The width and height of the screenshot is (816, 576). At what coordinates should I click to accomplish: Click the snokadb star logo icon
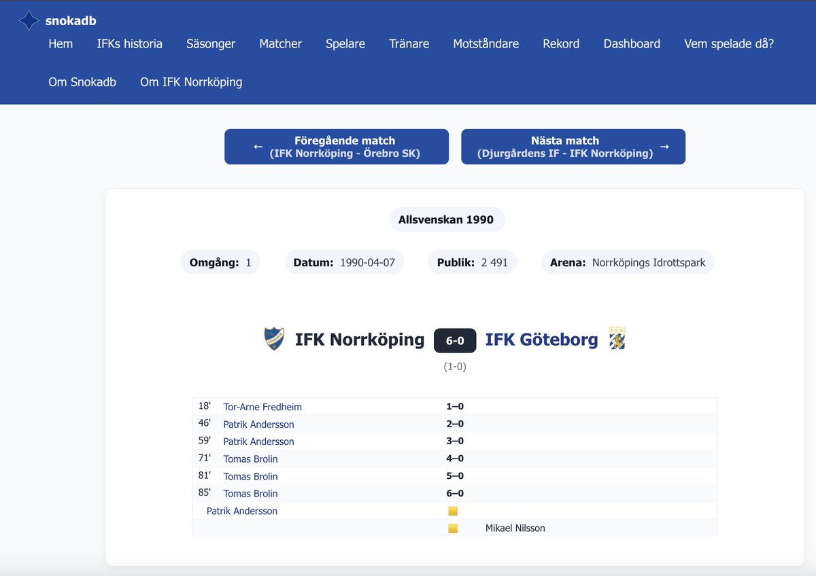29,21
